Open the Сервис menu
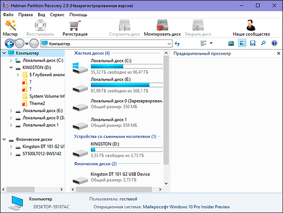 point(57,15)
